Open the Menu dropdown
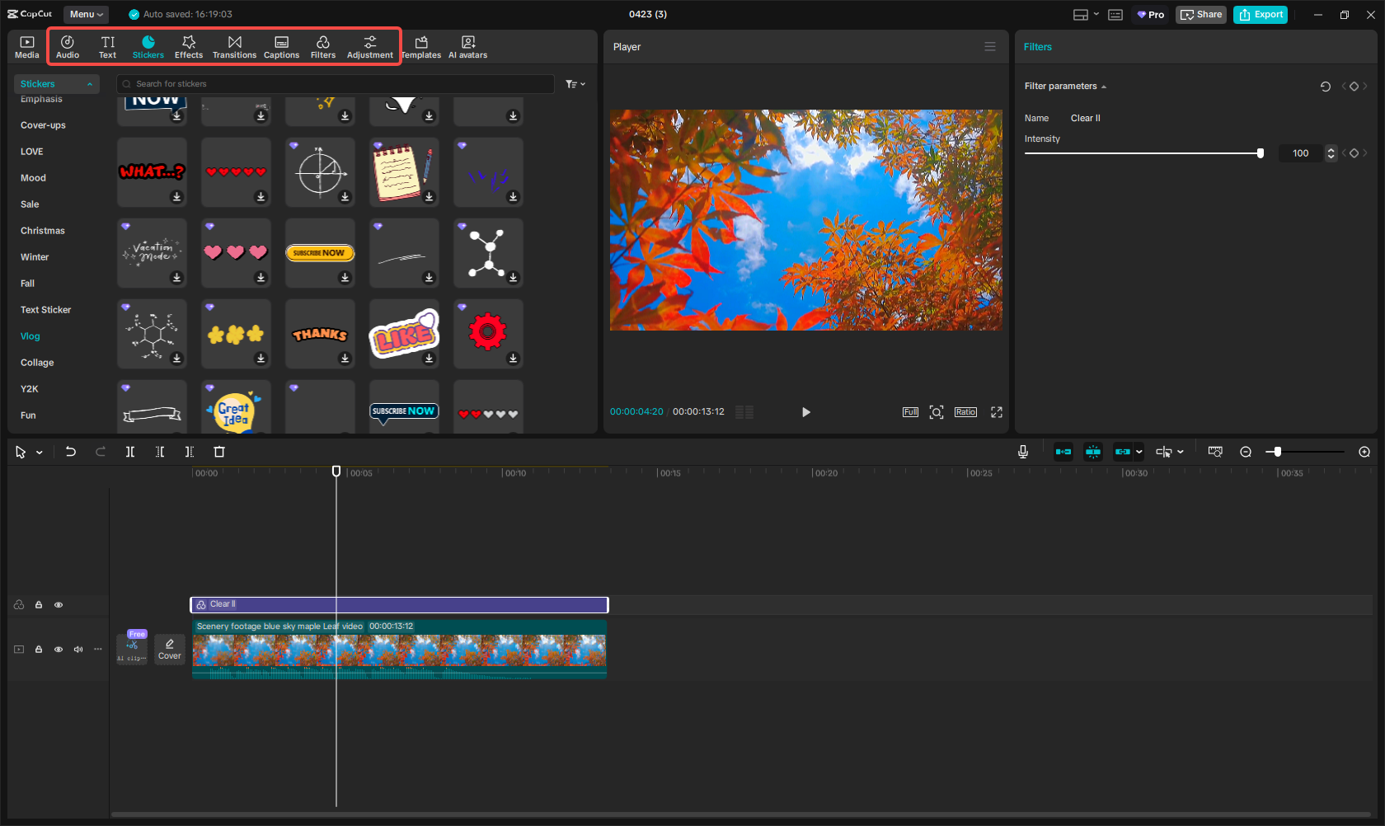Viewport: 1385px width, 826px height. tap(86, 14)
